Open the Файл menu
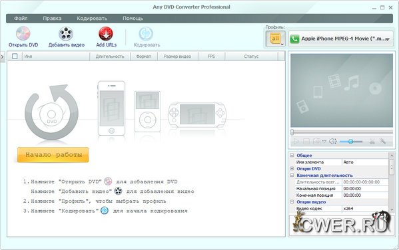Image resolution: width=399 pixels, height=250 pixels. (21, 19)
